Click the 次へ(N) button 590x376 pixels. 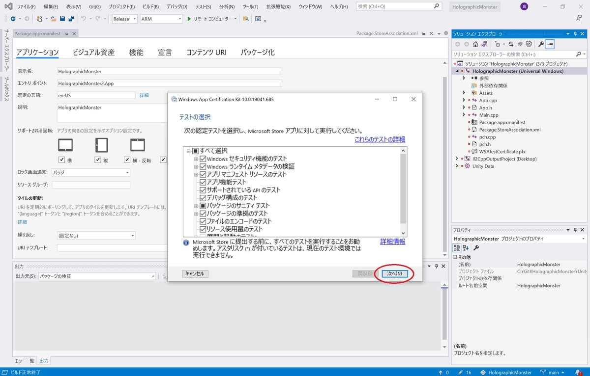click(395, 273)
